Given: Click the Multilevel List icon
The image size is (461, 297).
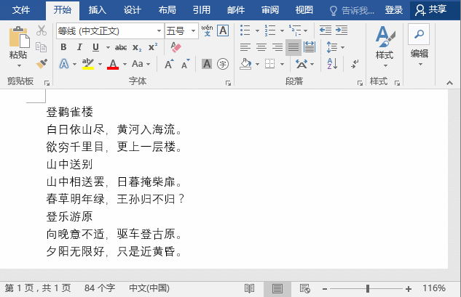Looking at the screenshot, I should (x=295, y=30).
